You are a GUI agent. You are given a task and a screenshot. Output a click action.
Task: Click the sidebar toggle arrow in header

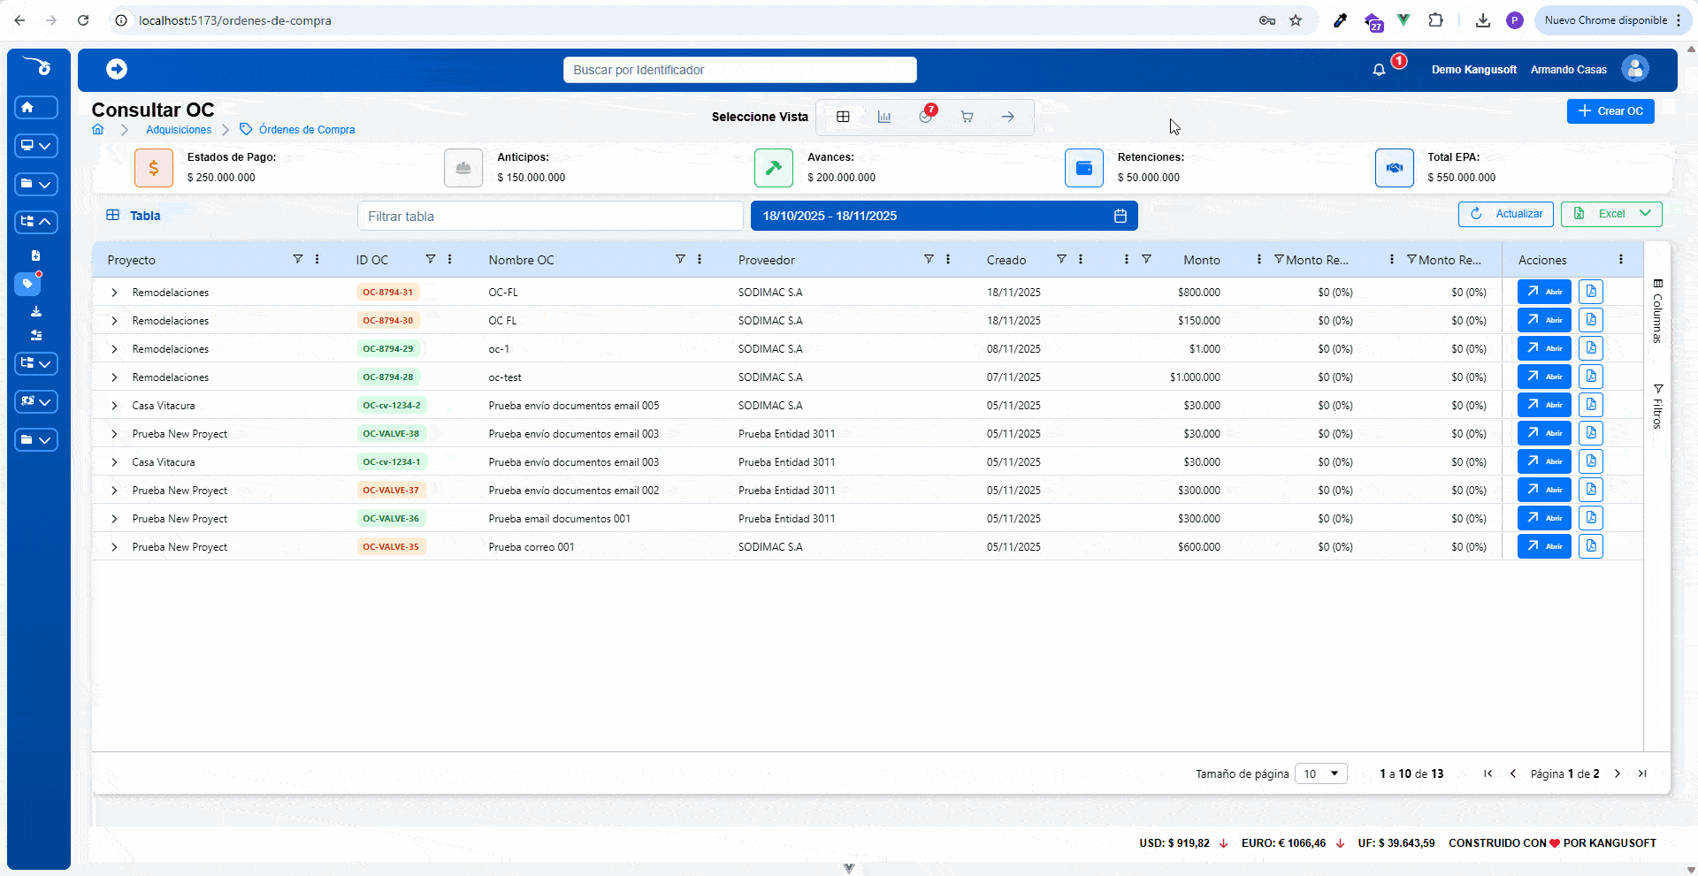[117, 69]
